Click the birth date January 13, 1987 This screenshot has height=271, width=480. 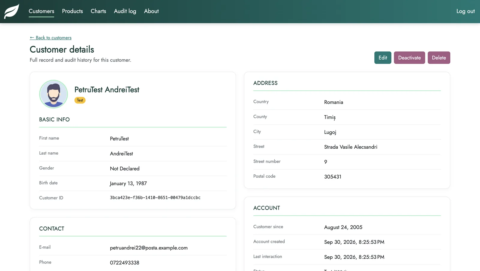tap(128, 183)
